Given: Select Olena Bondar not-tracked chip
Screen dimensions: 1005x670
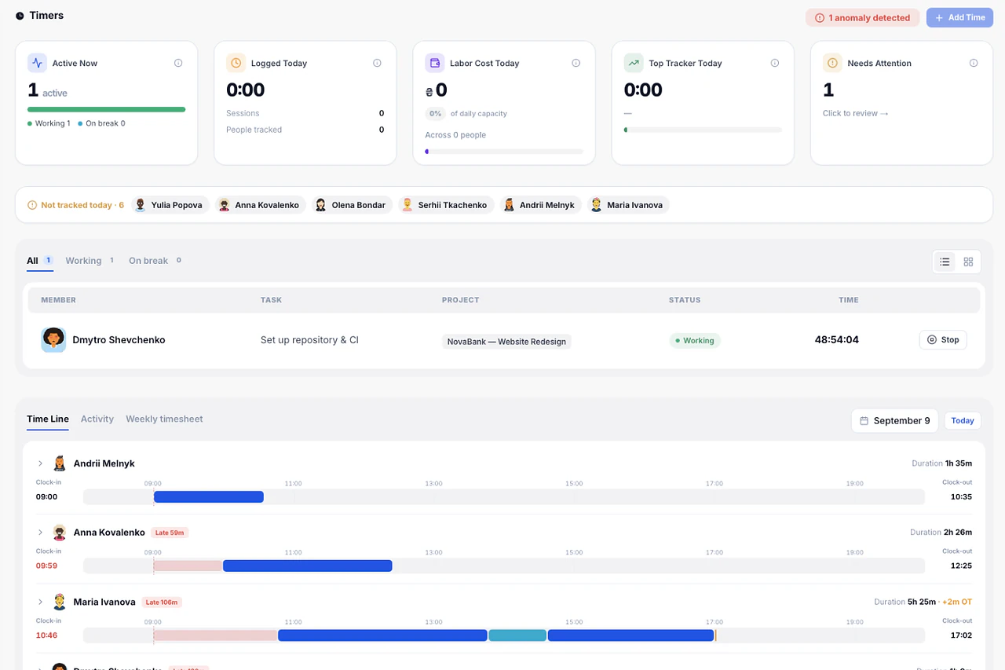Looking at the screenshot, I should pyautogui.click(x=352, y=205).
